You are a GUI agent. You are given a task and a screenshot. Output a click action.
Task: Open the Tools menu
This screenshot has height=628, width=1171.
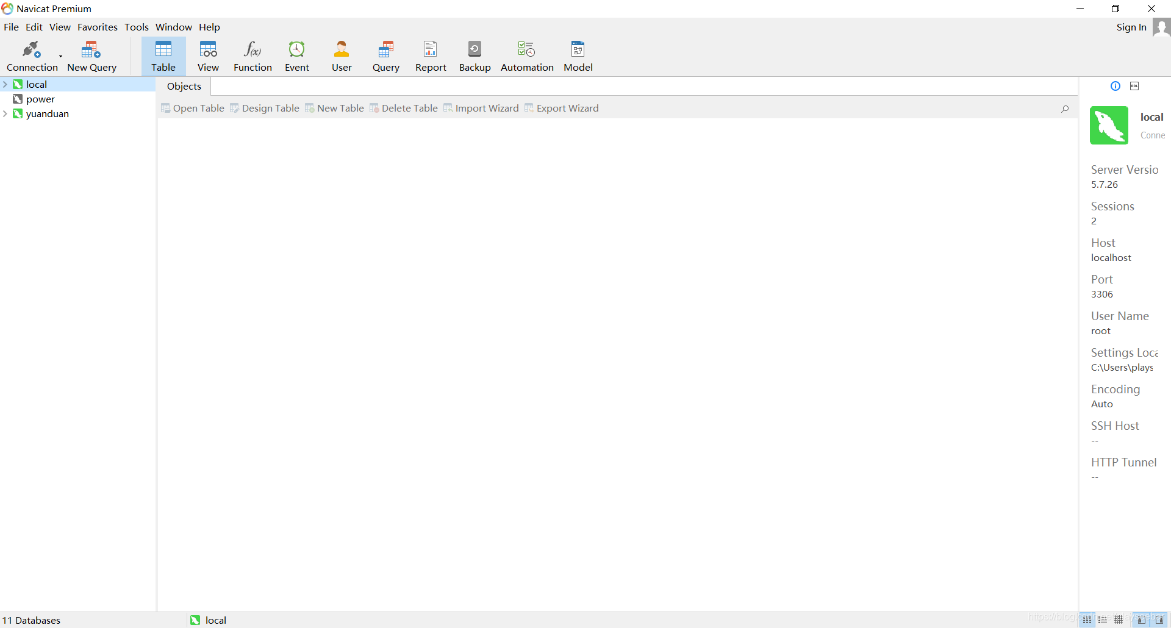click(137, 27)
